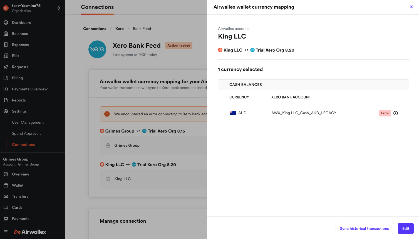This screenshot has width=419, height=239.
Task: Click '1 currency selected' text
Action: (x=240, y=69)
